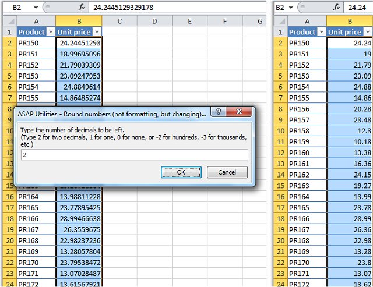Click the formula bar showing 24.2445129329178

177,8
